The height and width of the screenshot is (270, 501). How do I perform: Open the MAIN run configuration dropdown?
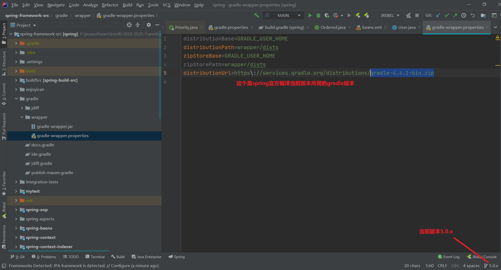pyautogui.click(x=283, y=15)
